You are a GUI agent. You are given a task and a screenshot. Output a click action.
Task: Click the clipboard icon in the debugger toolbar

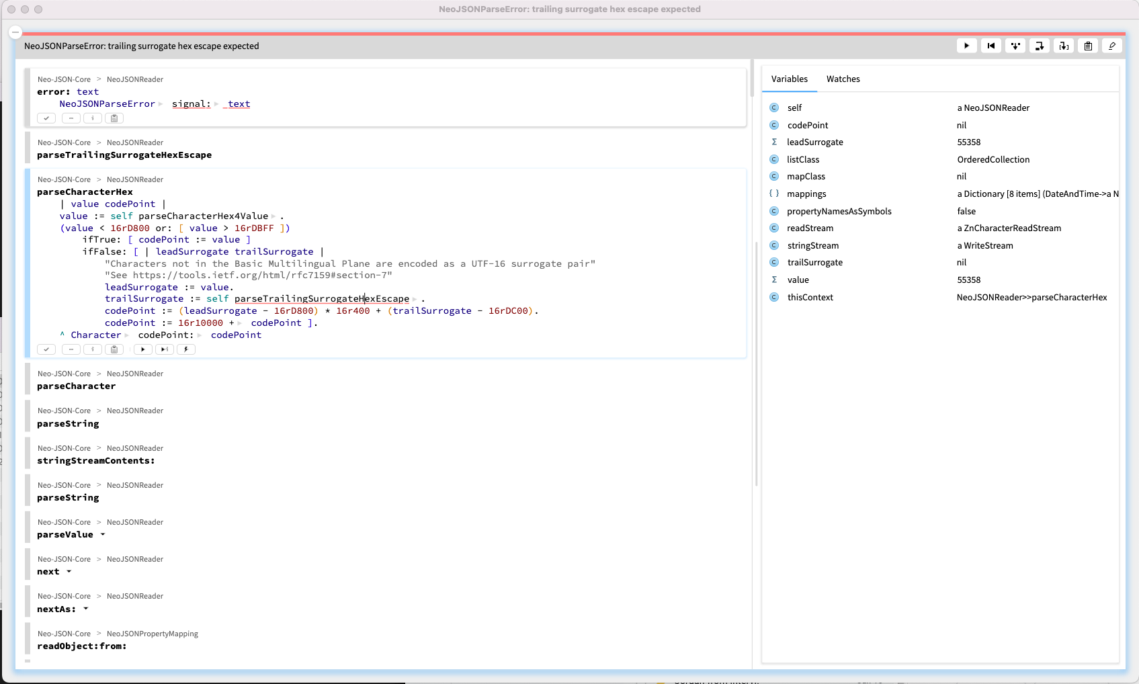1088,46
